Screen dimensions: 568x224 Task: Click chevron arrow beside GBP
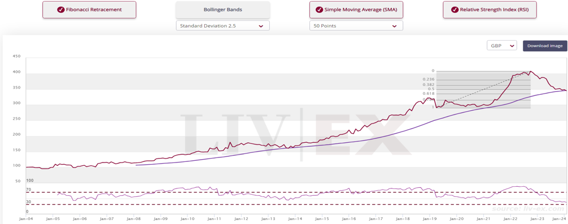coord(512,46)
